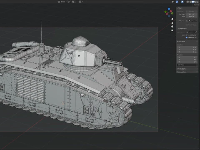Enable the Local Camera checkbox

pos(187,21)
